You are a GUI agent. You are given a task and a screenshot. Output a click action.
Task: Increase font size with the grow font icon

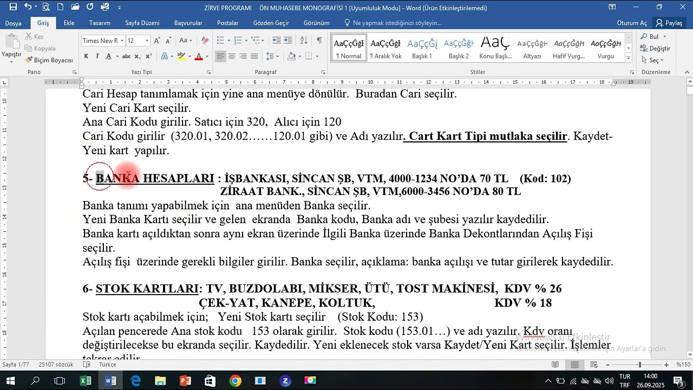tap(157, 41)
